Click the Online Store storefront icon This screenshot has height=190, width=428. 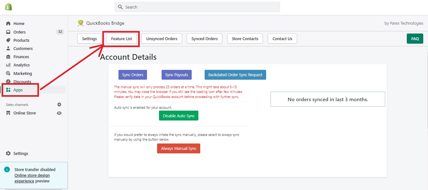8,113
